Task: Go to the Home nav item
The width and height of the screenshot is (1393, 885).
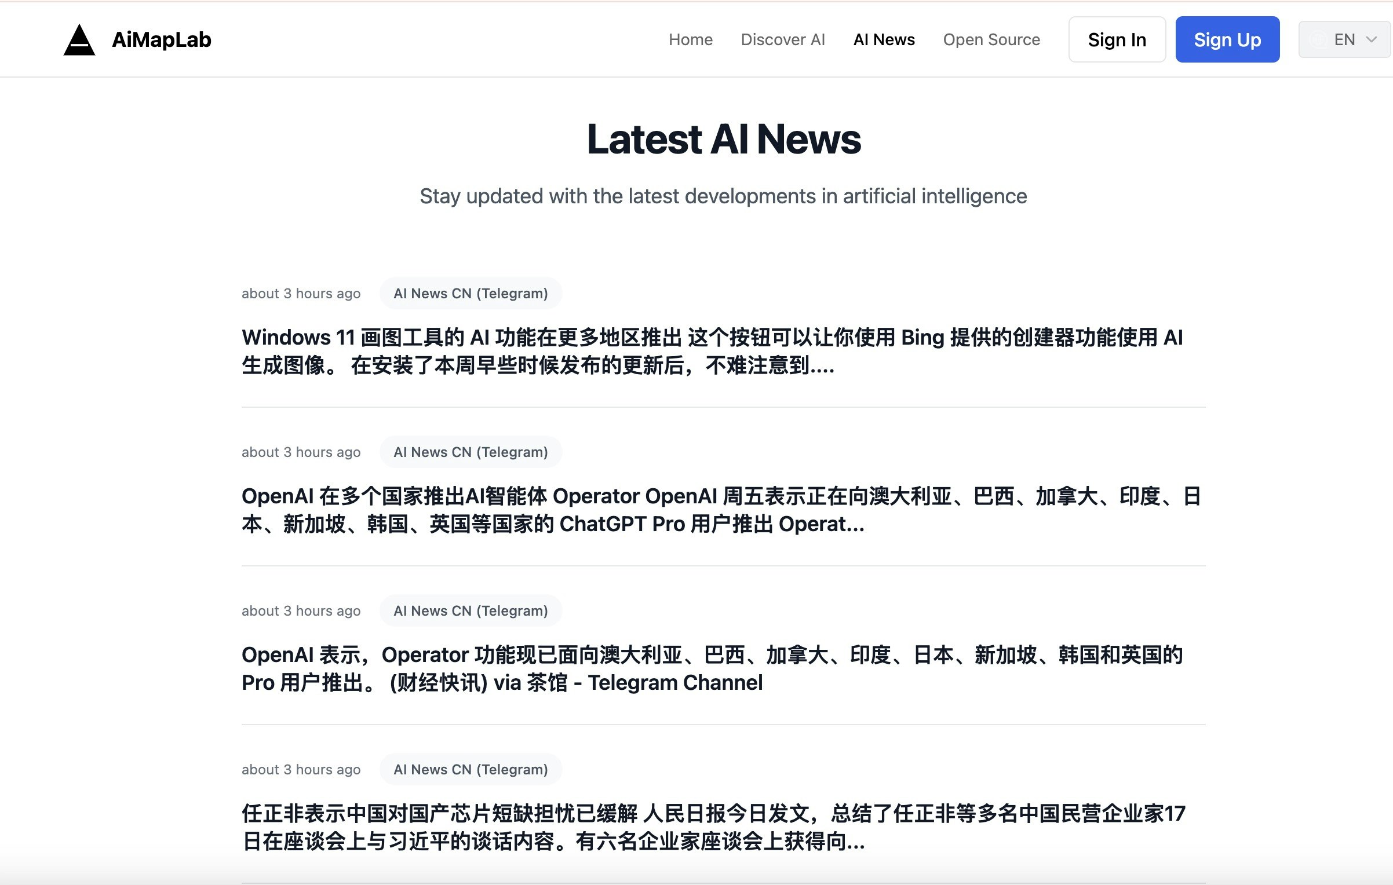Action: click(690, 39)
